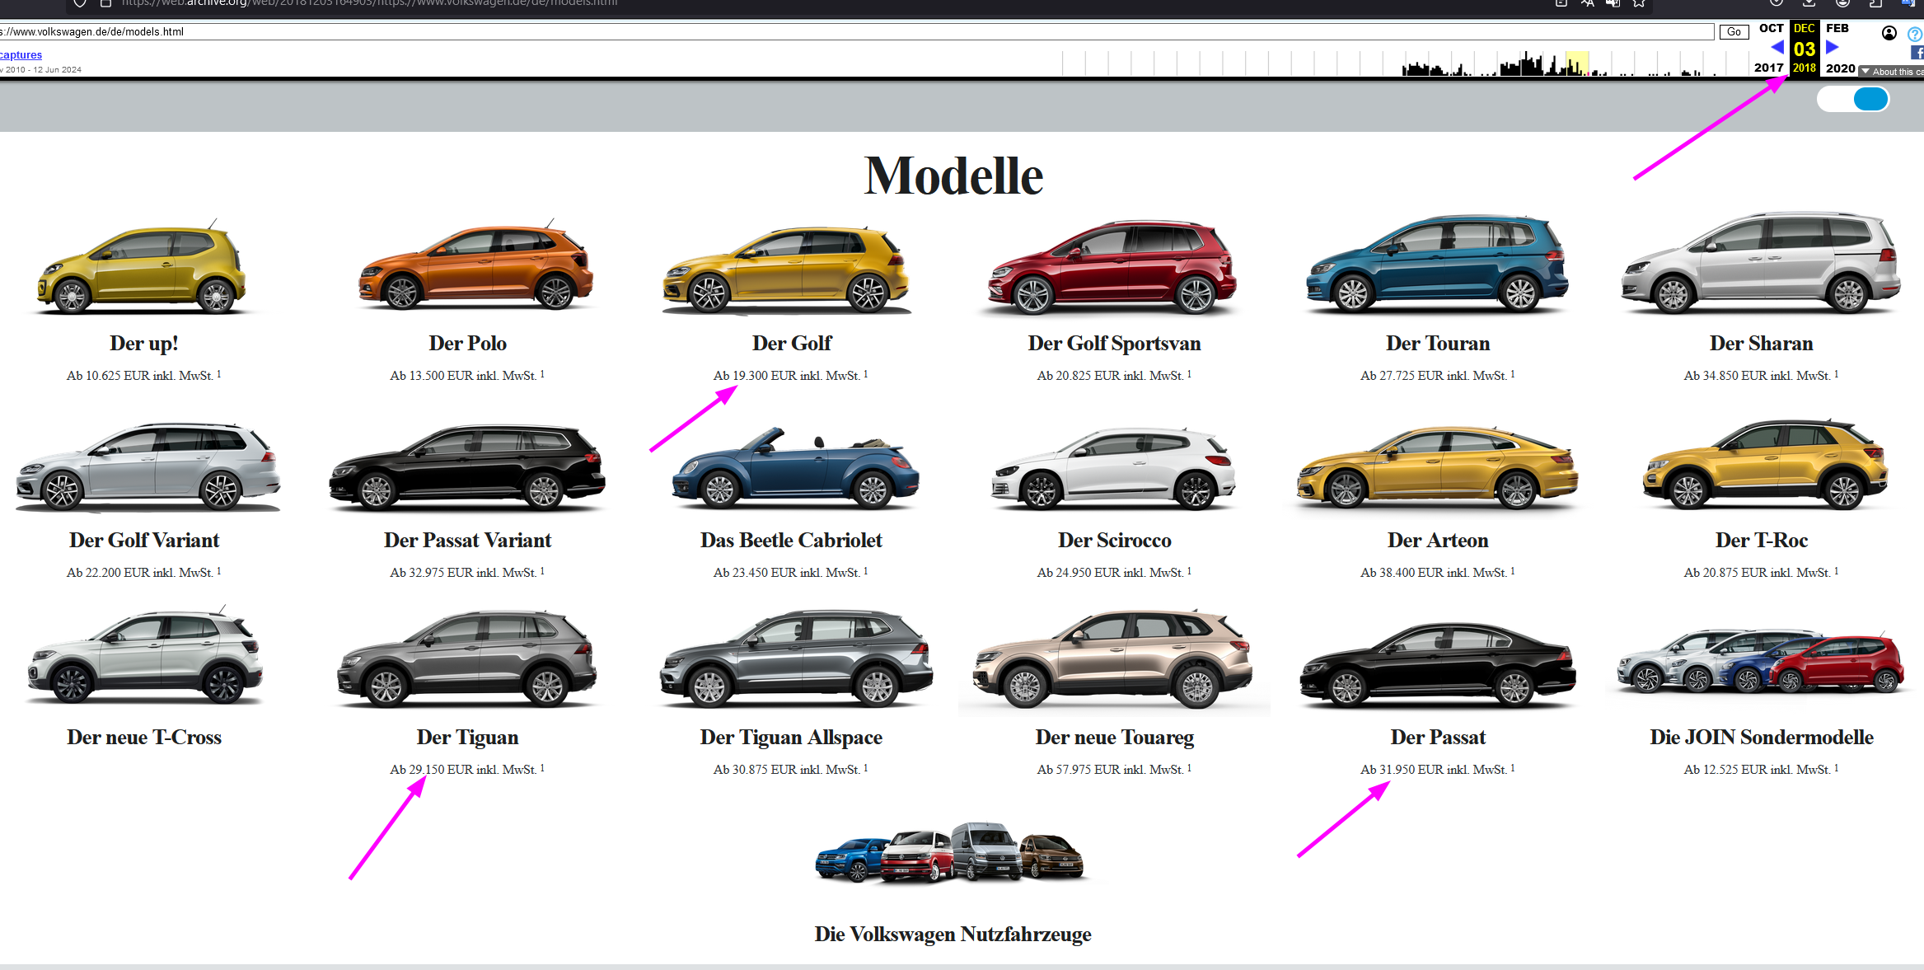
Task: Click the grey Tiguan car image
Action: coord(467,658)
